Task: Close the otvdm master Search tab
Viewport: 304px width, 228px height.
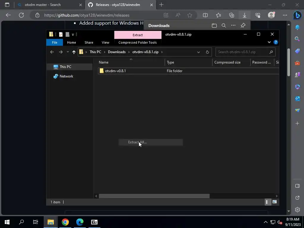Action: point(80,5)
